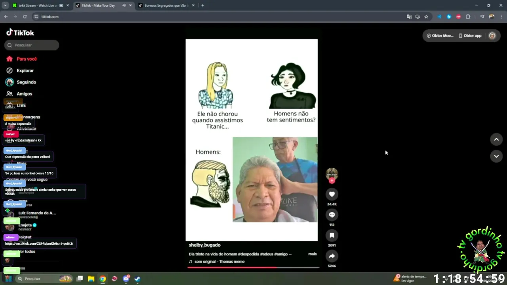Open the shelby_bugado username link
507x285 pixels.
coord(204,245)
